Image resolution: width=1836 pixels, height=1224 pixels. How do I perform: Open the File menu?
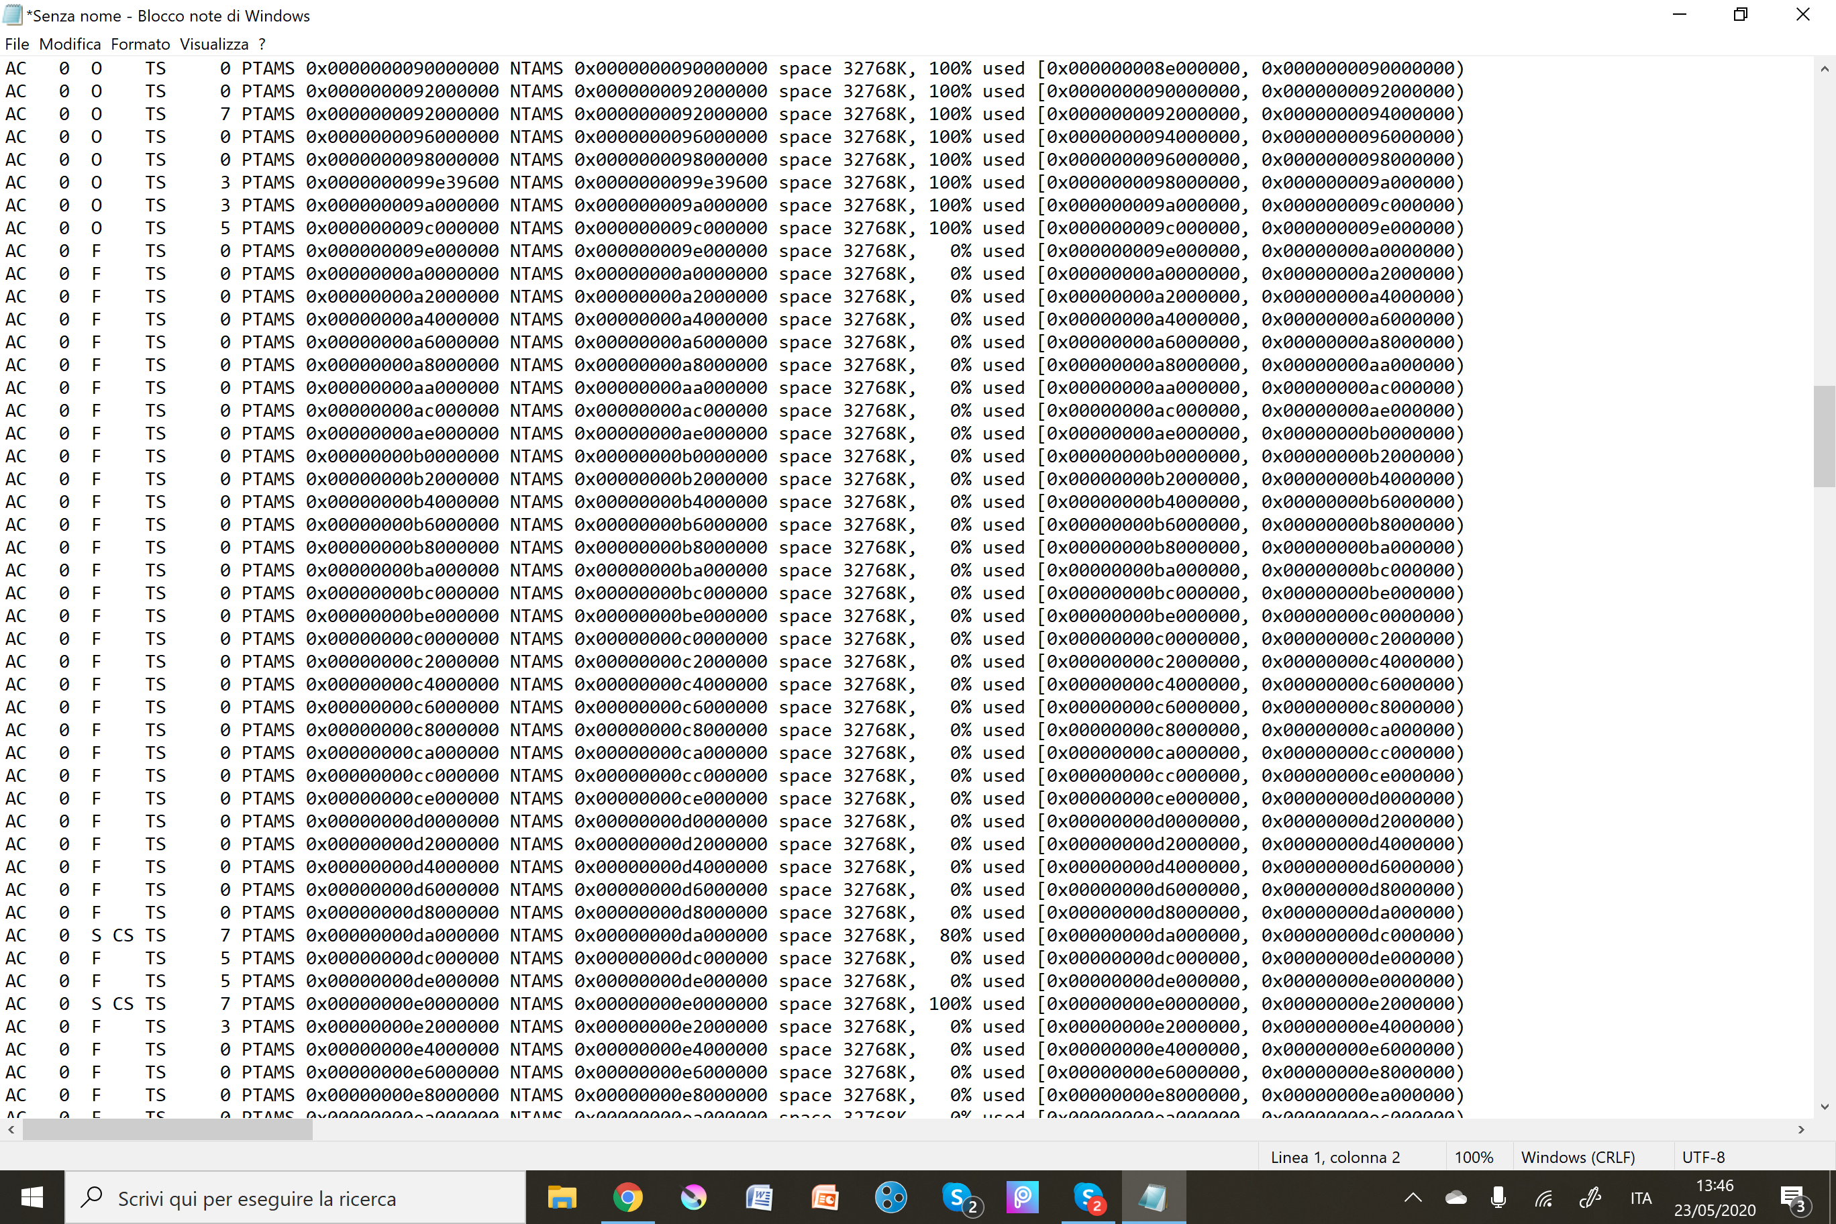16,44
